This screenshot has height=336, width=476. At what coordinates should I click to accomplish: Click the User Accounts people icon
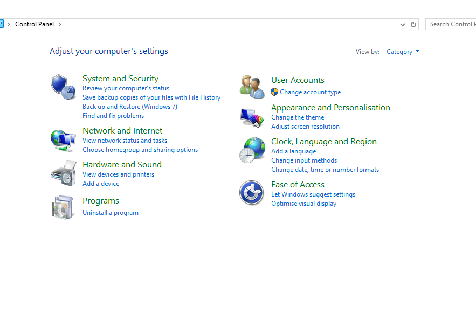coord(252,87)
